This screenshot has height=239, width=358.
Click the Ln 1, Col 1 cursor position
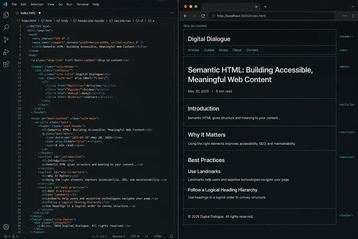[x=99, y=236]
